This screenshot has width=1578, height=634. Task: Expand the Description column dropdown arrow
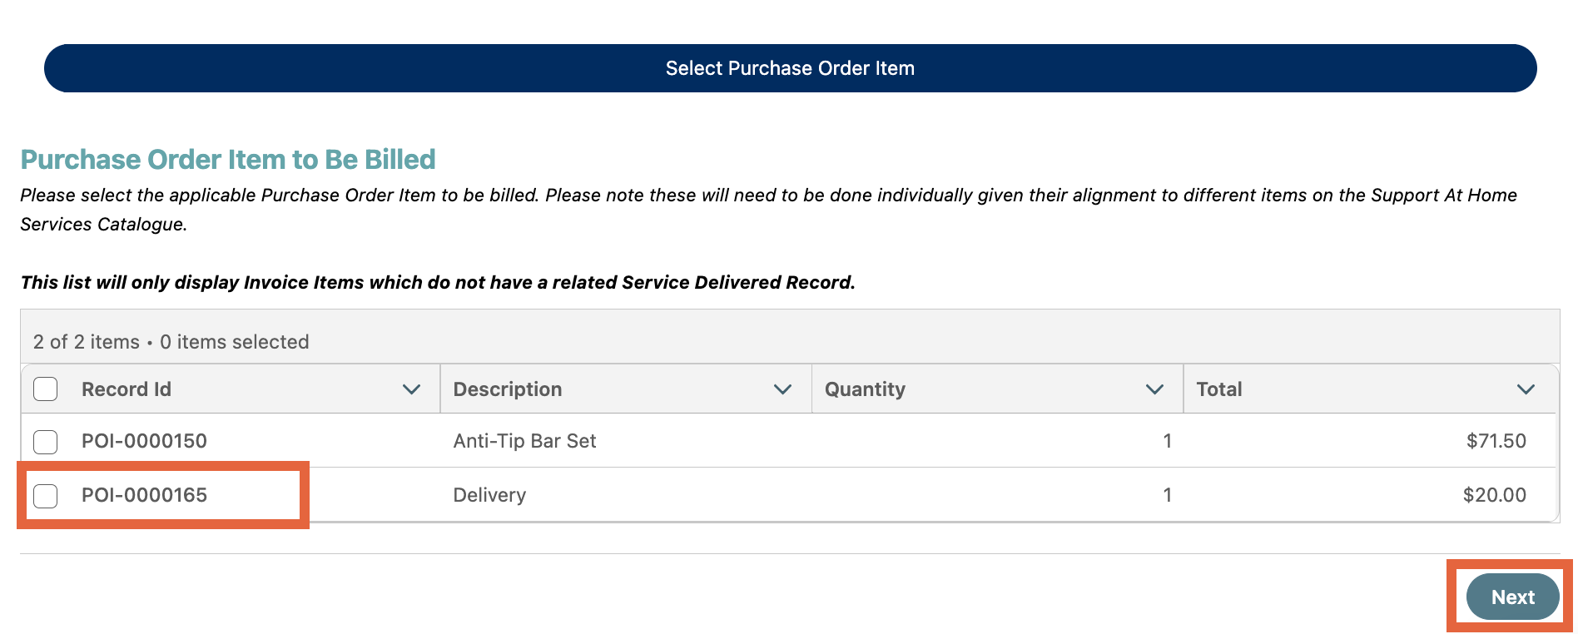pyautogui.click(x=782, y=389)
